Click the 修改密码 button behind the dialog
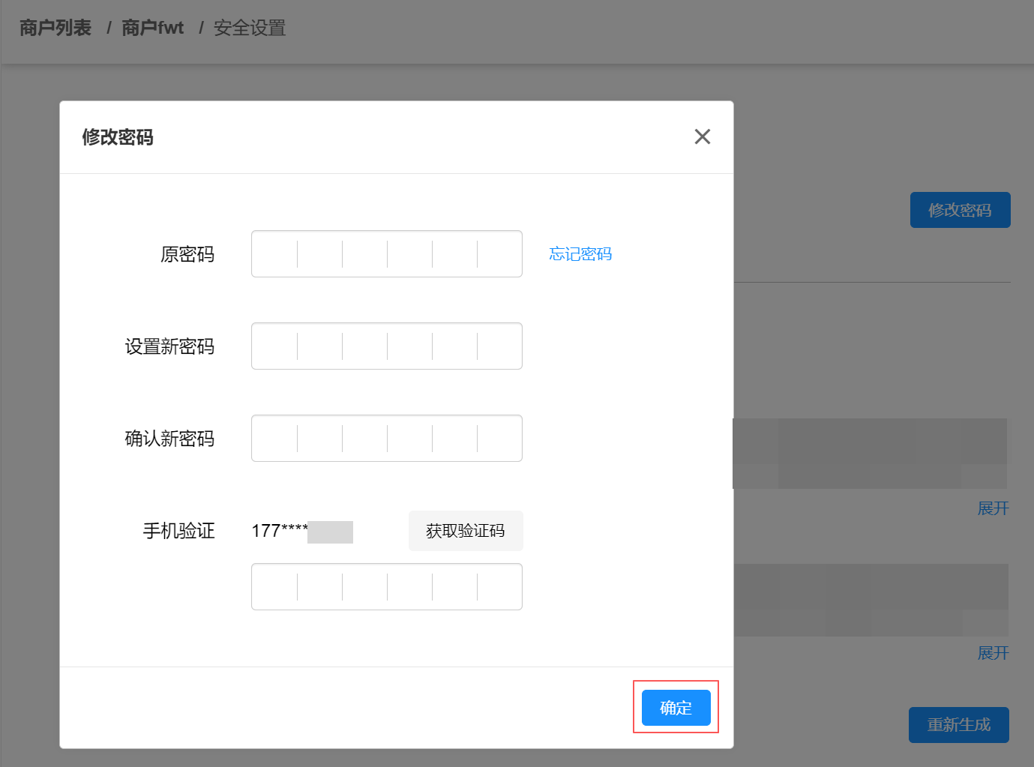This screenshot has width=1034, height=767. [x=960, y=210]
